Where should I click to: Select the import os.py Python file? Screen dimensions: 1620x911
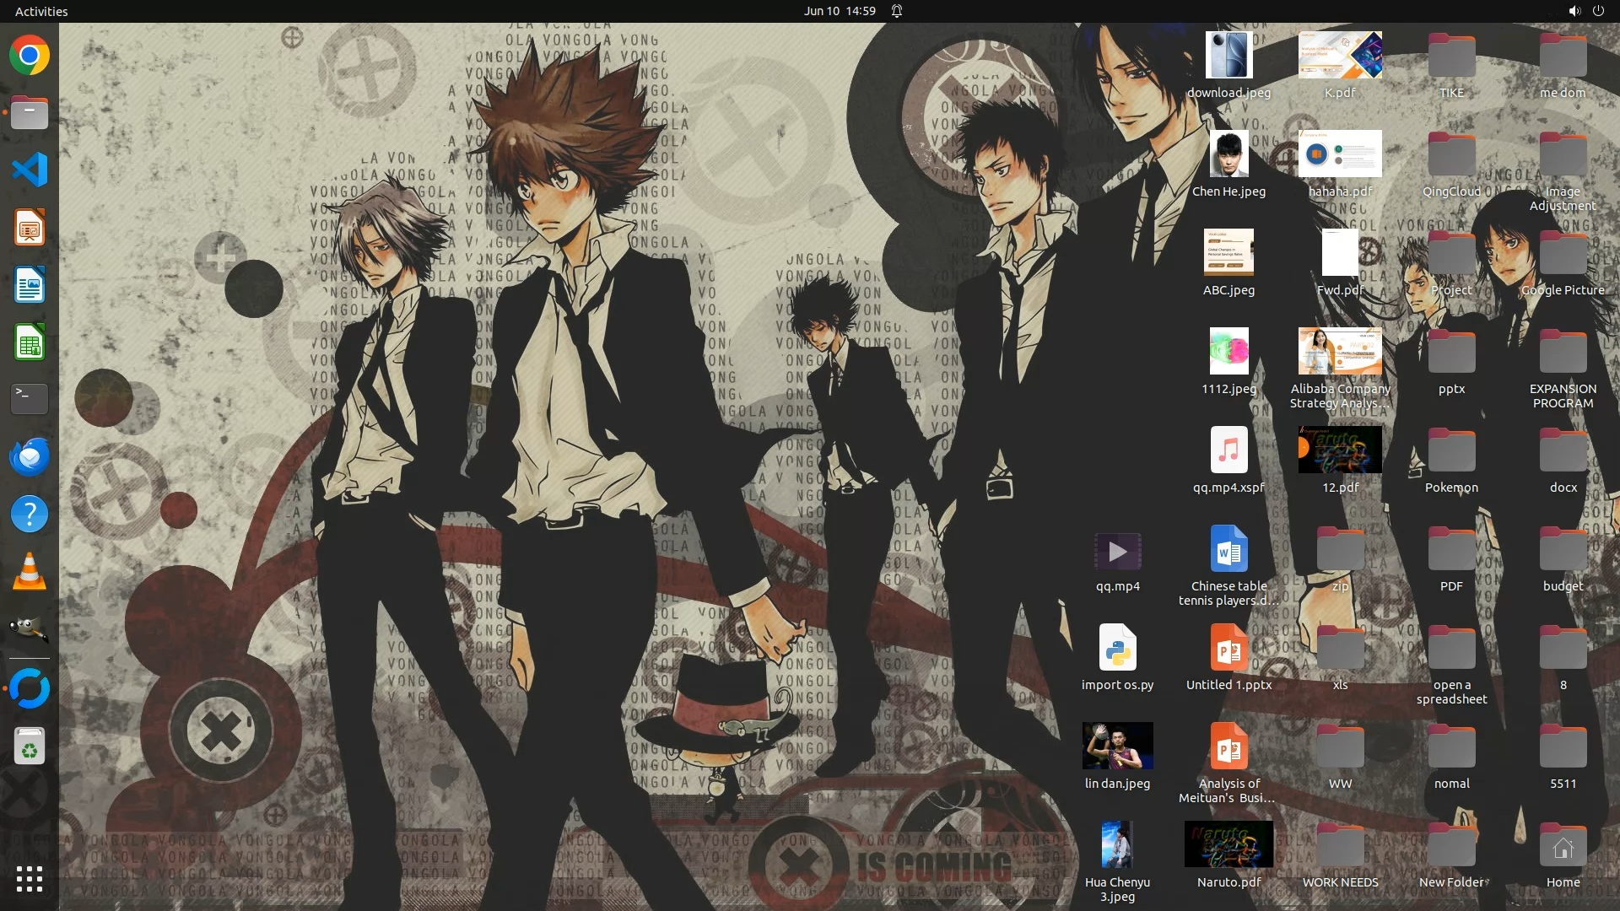(1117, 650)
